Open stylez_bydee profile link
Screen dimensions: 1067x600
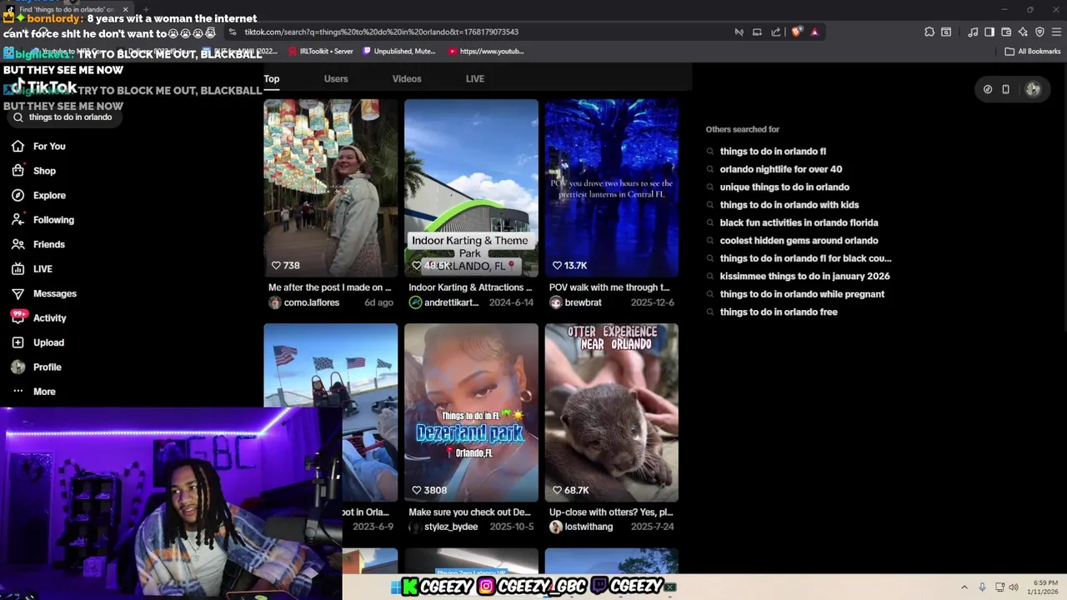451,527
